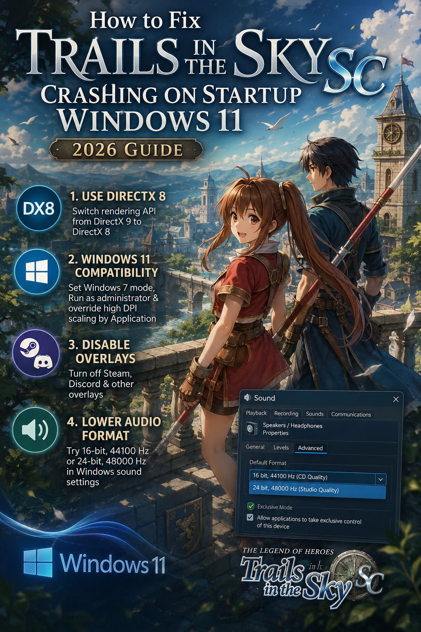Click the DX8 circular icon
421x632 pixels.
pos(39,208)
